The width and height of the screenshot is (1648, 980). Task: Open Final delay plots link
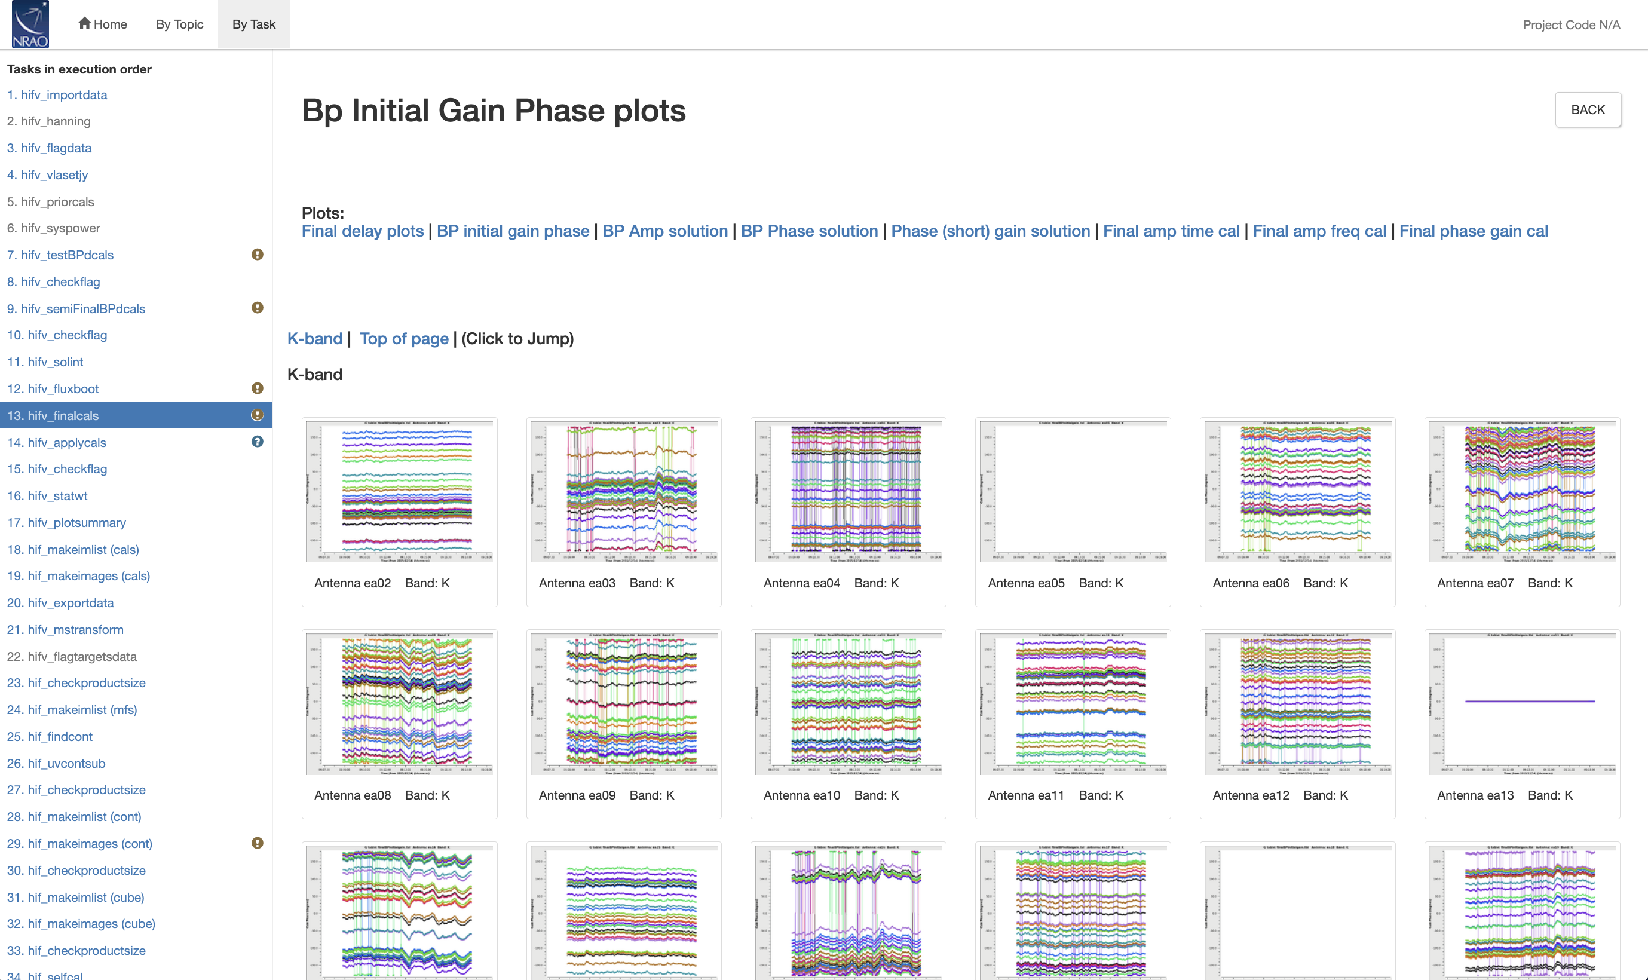point(363,231)
